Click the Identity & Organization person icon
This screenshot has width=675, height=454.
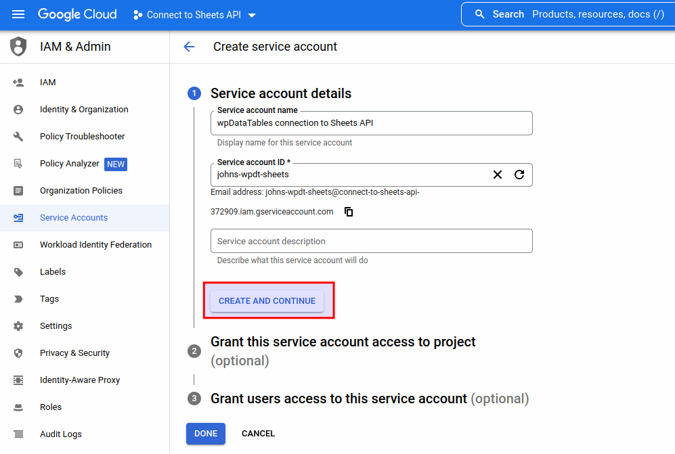point(18,110)
